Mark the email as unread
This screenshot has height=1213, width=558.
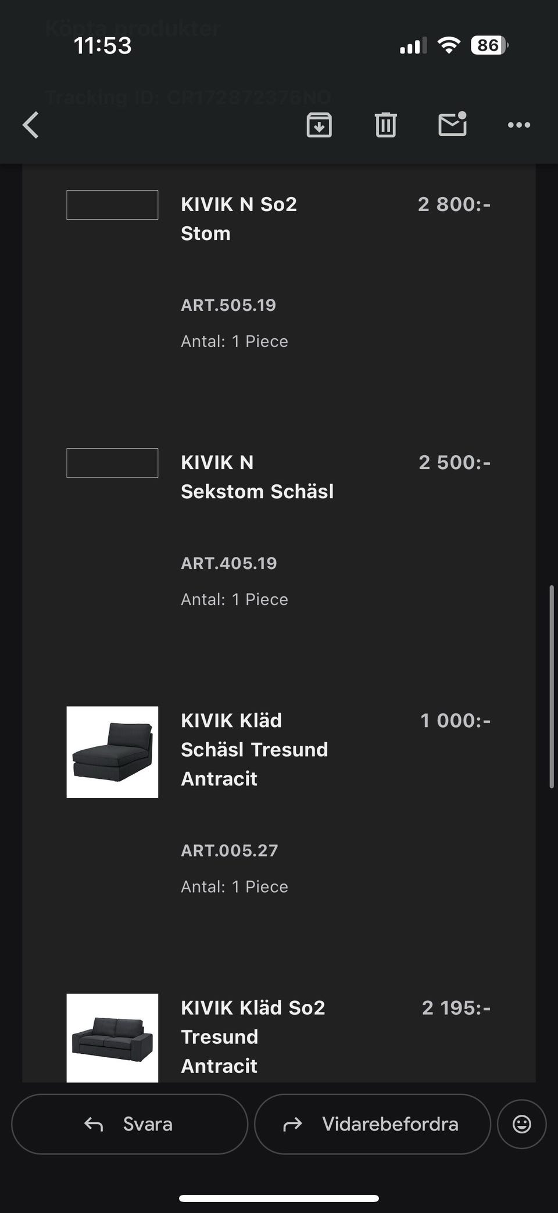pos(452,124)
